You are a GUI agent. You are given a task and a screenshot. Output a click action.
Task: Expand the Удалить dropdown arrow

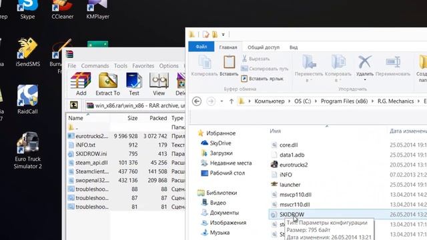pos(365,80)
